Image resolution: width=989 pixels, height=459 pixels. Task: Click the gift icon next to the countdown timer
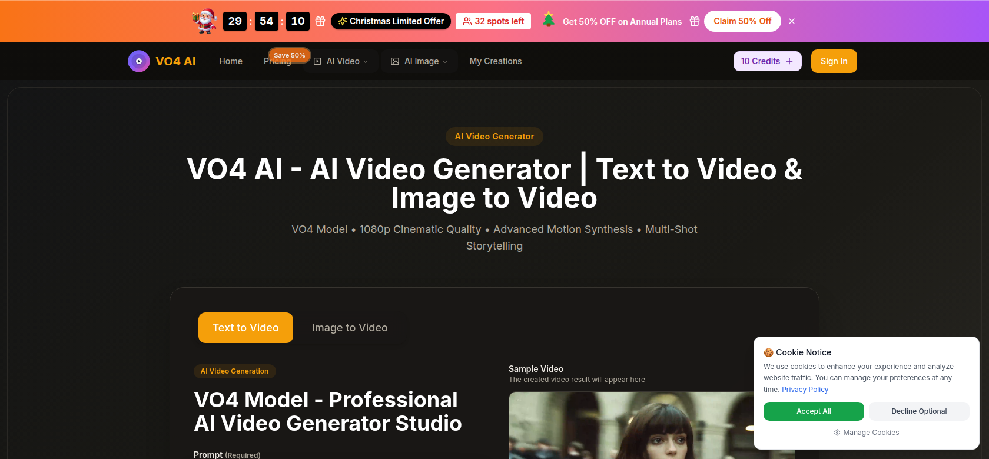point(320,21)
